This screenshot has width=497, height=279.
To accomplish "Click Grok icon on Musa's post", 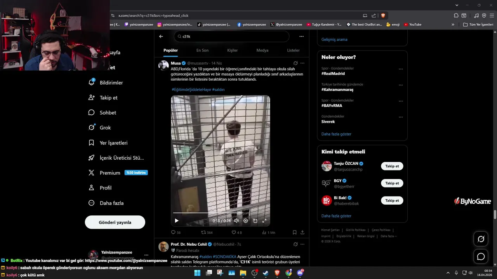I will coord(295,63).
